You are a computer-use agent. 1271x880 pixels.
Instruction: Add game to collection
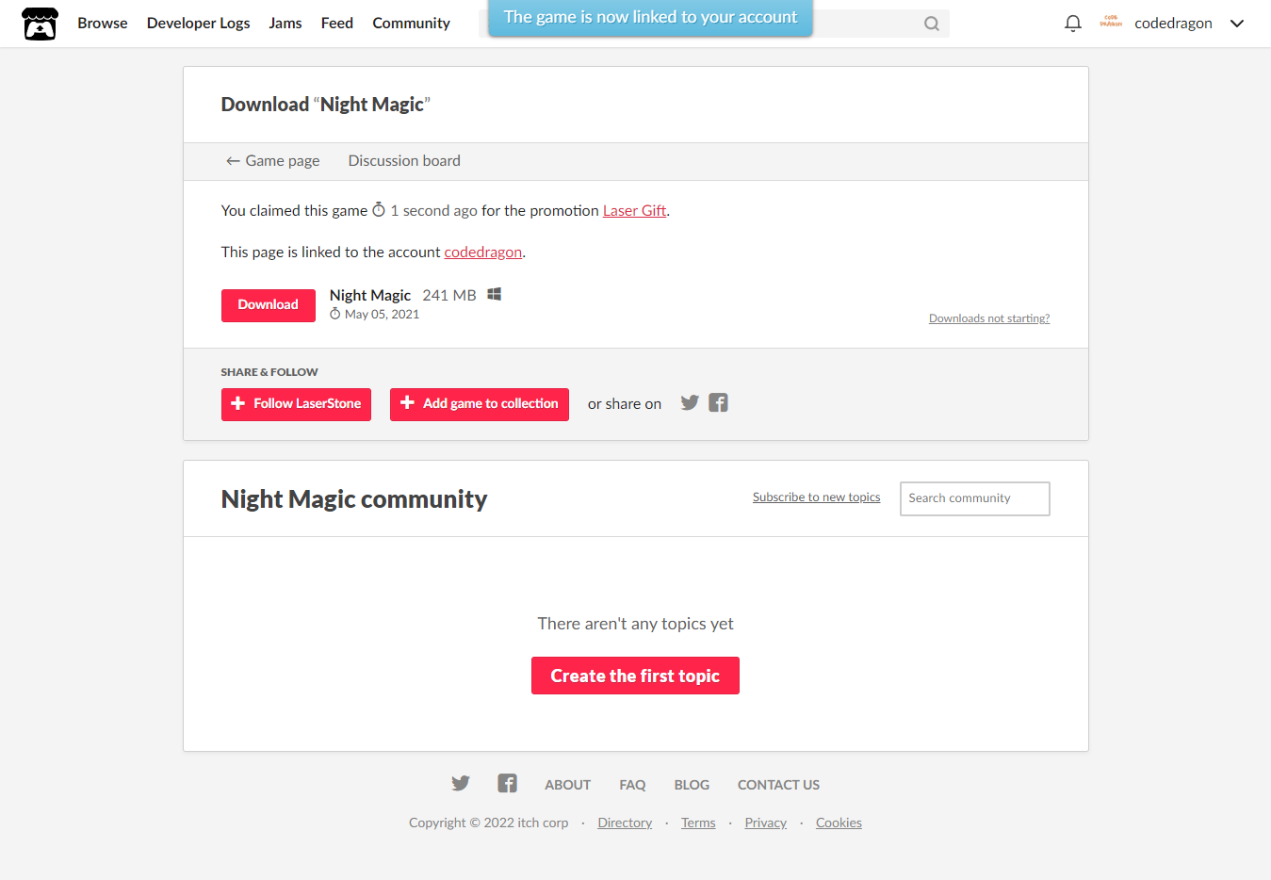pos(480,404)
